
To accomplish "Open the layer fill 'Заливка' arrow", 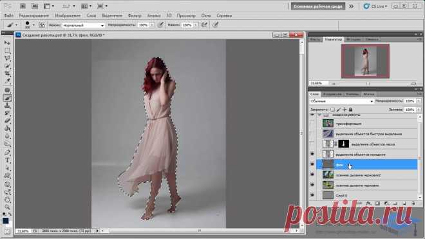I will (x=419, y=110).
